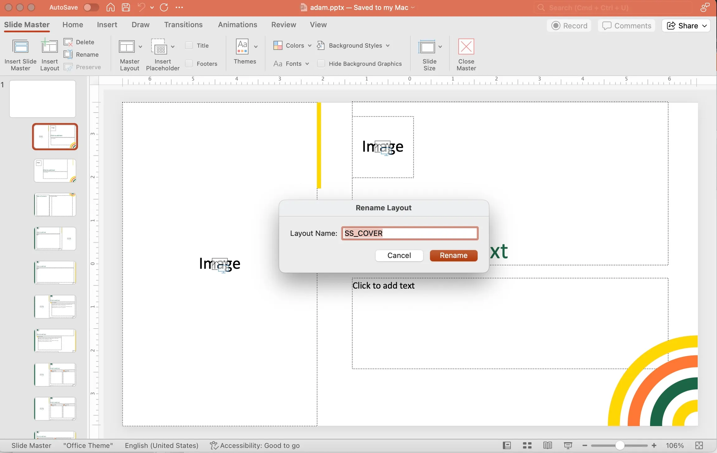This screenshot has height=453, width=717.
Task: Click the zoom out minus icon
Action: point(584,446)
